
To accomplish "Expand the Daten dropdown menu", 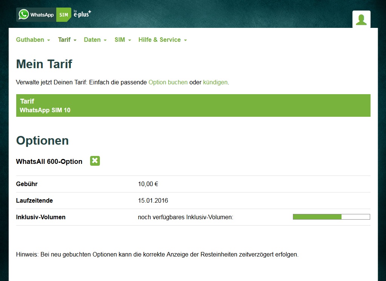I will coord(95,40).
